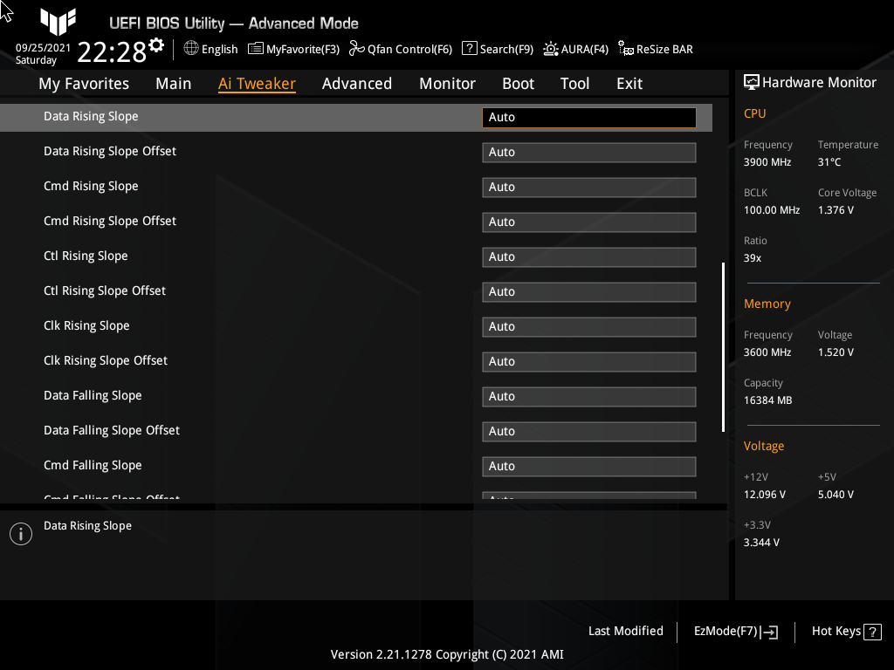Open Data Rising Slope value field
894x670 pixels.
589,118
